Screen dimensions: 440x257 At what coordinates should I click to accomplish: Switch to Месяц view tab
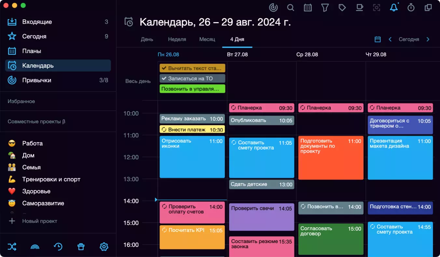207,39
